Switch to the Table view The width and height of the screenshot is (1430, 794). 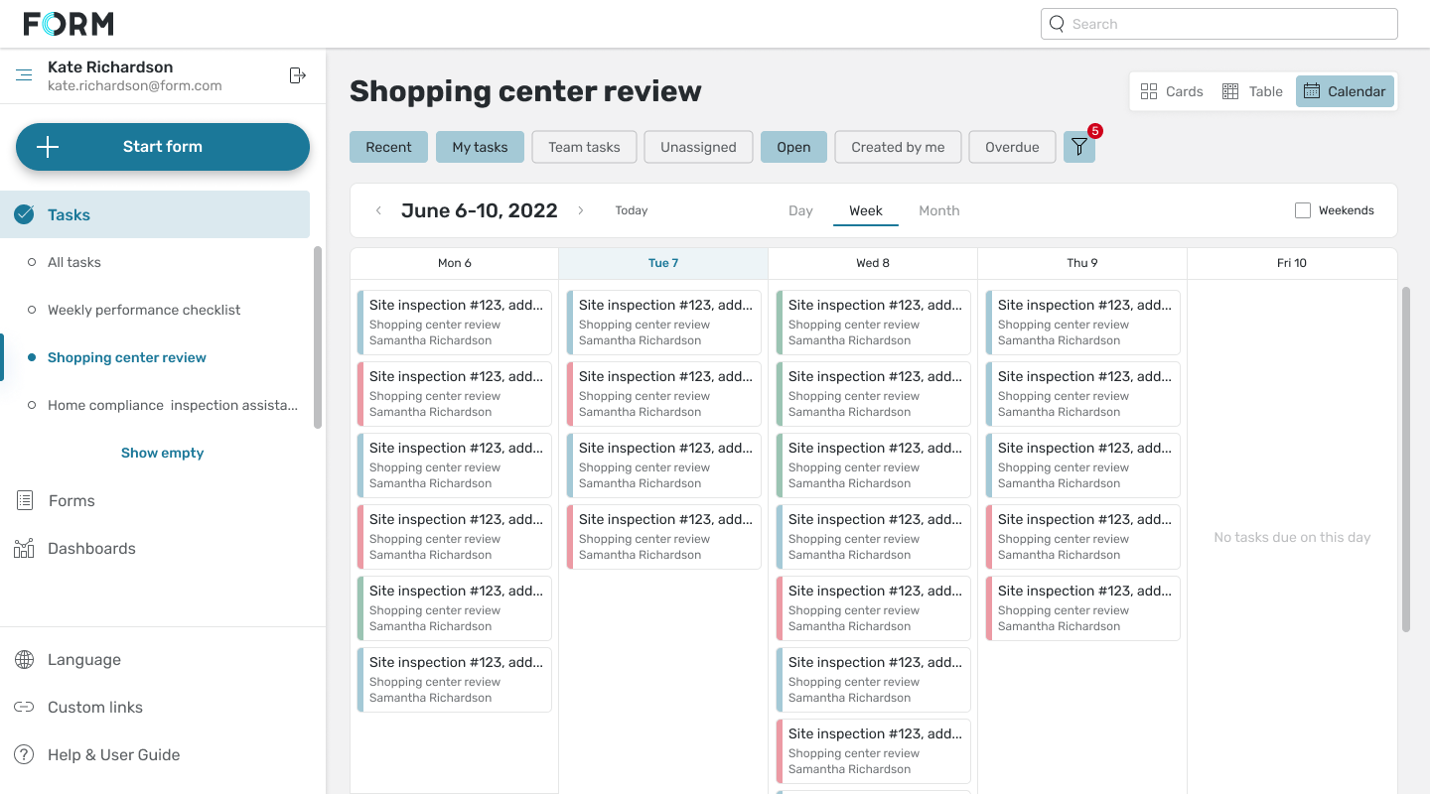(x=1251, y=91)
